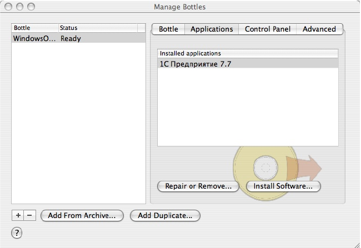Sort by the Bottle column header

tap(35, 28)
